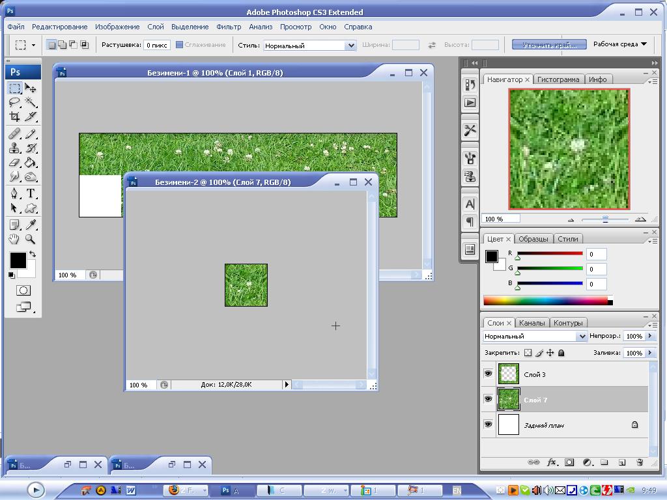The image size is (667, 500).
Task: Click the foreground color swatch in toolbox
Action: 18,260
